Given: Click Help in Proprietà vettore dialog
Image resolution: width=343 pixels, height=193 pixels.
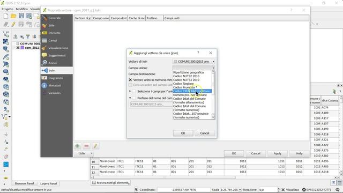Looking at the screenshot, I should (299, 153).
